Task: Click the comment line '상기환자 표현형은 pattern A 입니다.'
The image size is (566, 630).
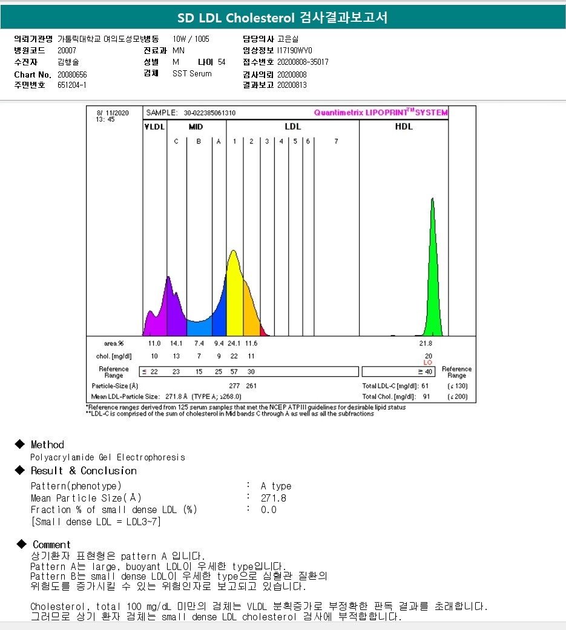Action: point(118,556)
